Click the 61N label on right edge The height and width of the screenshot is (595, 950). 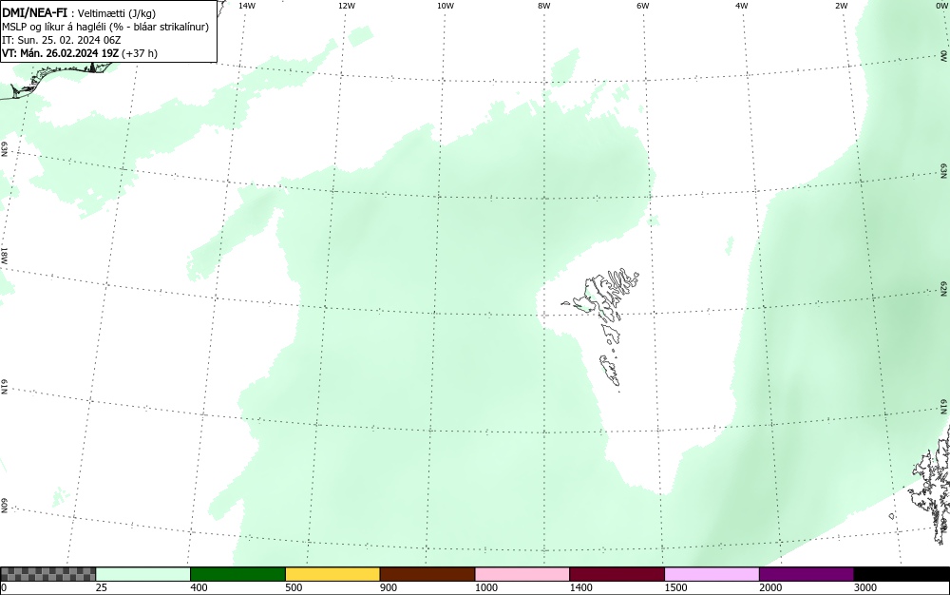(x=945, y=407)
